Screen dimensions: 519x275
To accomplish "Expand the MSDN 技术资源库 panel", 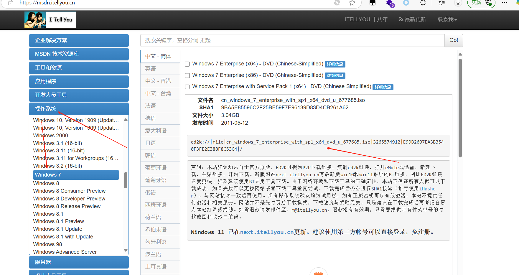I will 79,54.
